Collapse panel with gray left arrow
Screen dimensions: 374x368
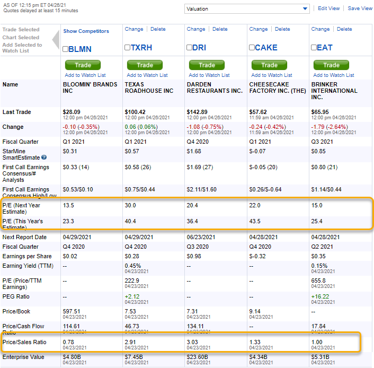(56, 39)
